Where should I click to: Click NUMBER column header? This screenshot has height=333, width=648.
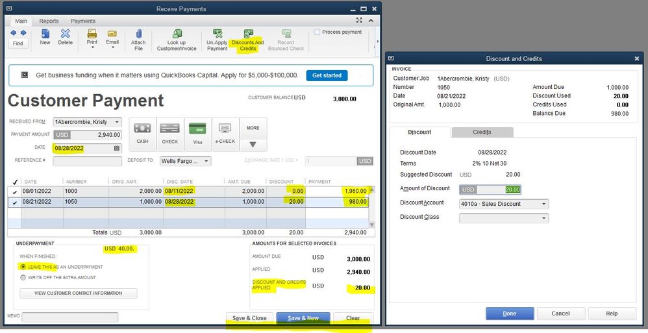pos(86,182)
